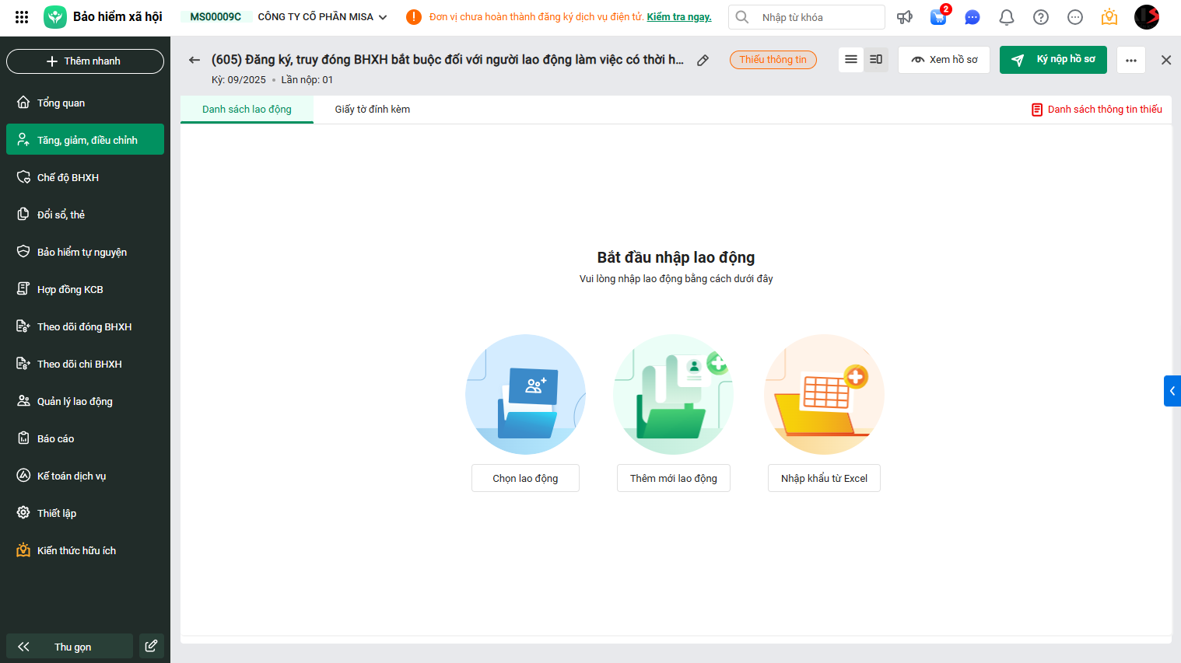
Task: Go back using the left arrow icon
Action: click(194, 60)
